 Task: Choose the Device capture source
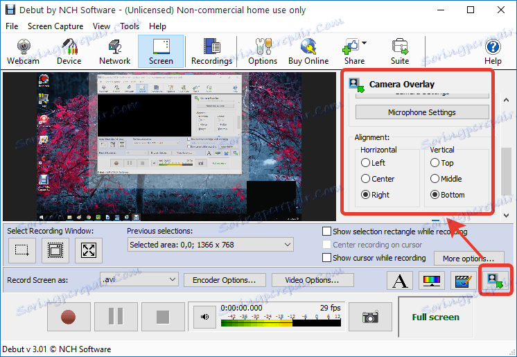point(69,52)
